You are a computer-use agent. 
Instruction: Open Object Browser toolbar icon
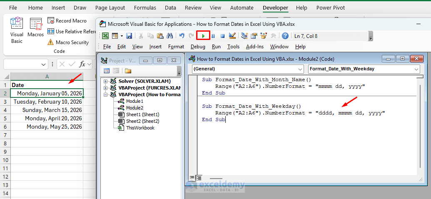tap(264, 36)
